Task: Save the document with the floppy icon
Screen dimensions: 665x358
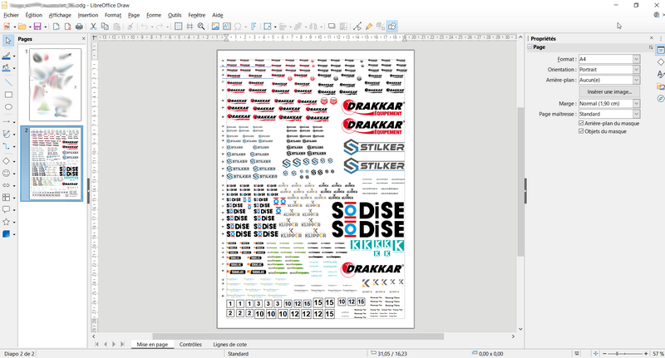Action: [x=37, y=27]
